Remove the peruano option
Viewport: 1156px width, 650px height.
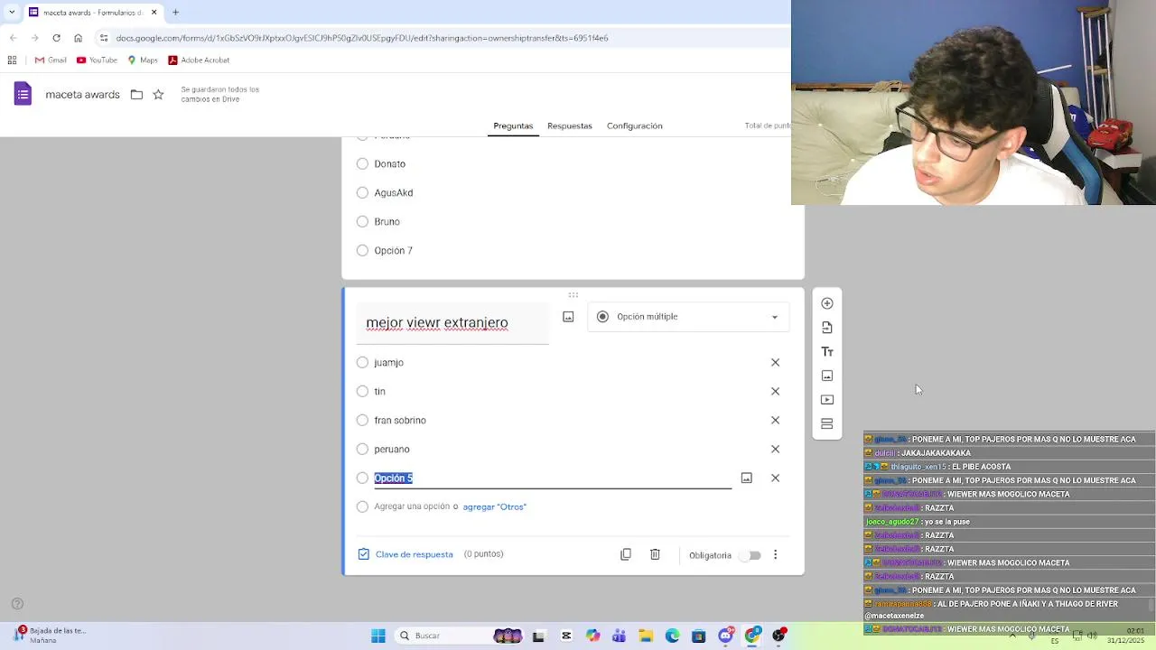point(775,450)
